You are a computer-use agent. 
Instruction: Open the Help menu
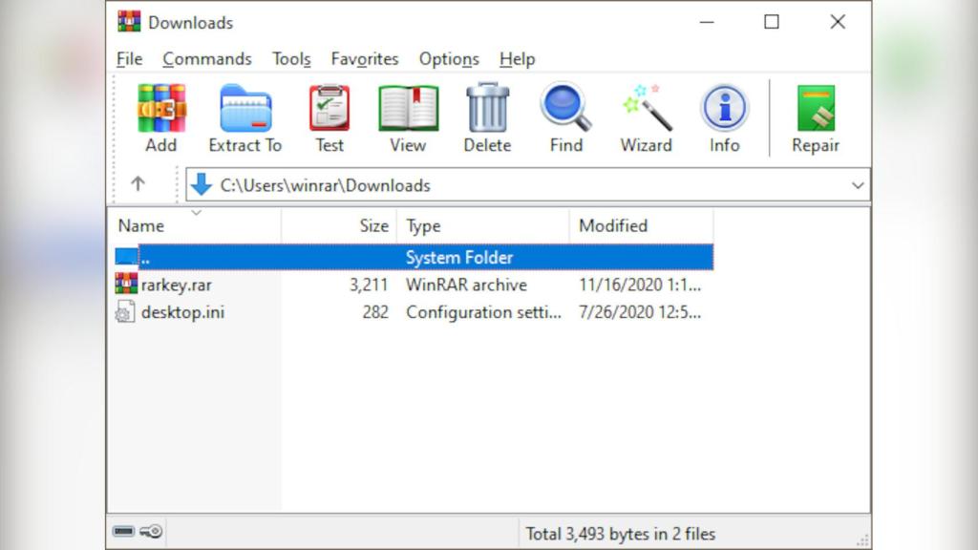tap(517, 58)
